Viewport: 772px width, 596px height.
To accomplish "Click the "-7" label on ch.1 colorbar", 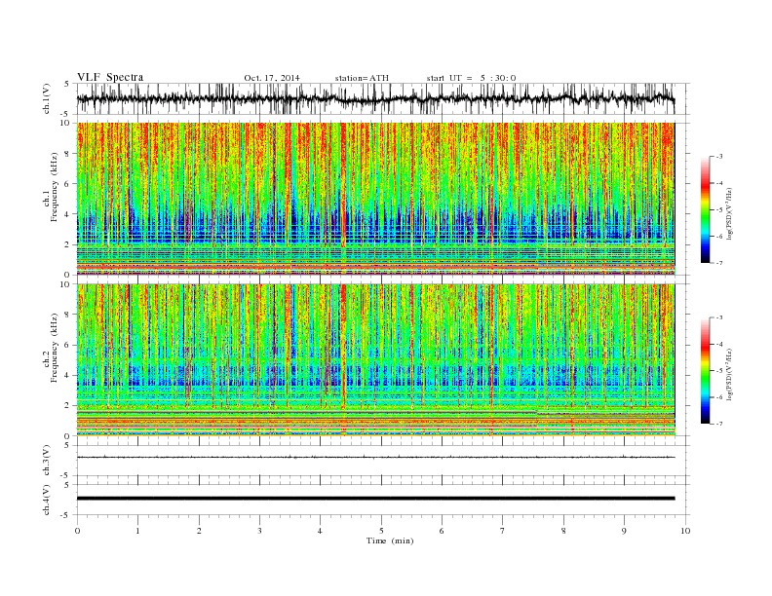I will pos(719,263).
